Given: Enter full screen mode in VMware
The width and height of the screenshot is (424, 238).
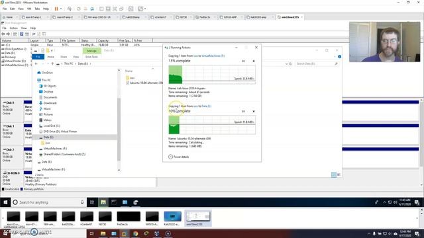Looking at the screenshot, I should (115, 9).
